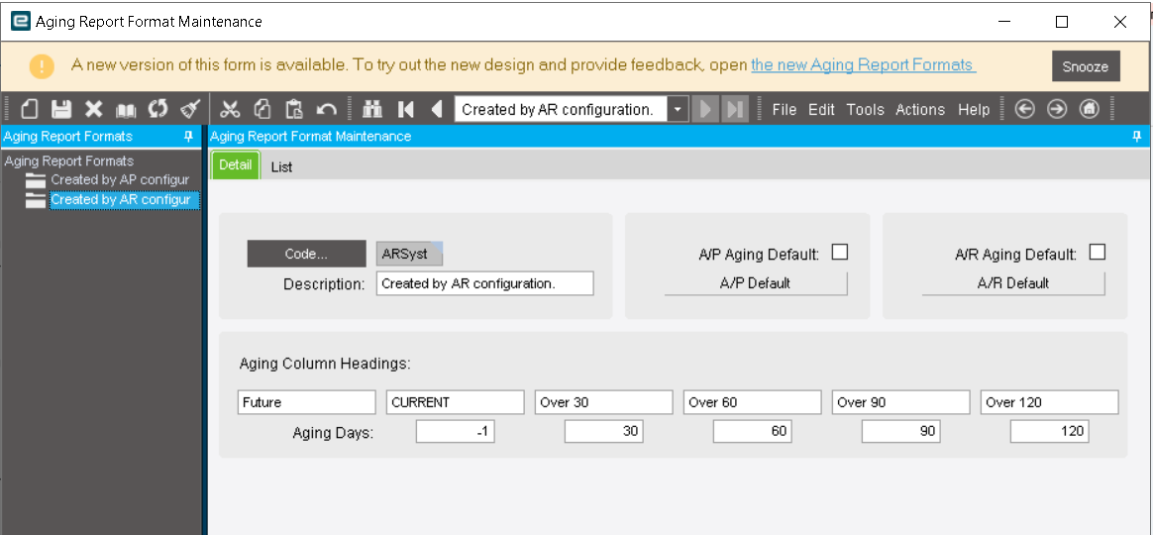
Task: Switch to the List tab
Action: coord(281,166)
